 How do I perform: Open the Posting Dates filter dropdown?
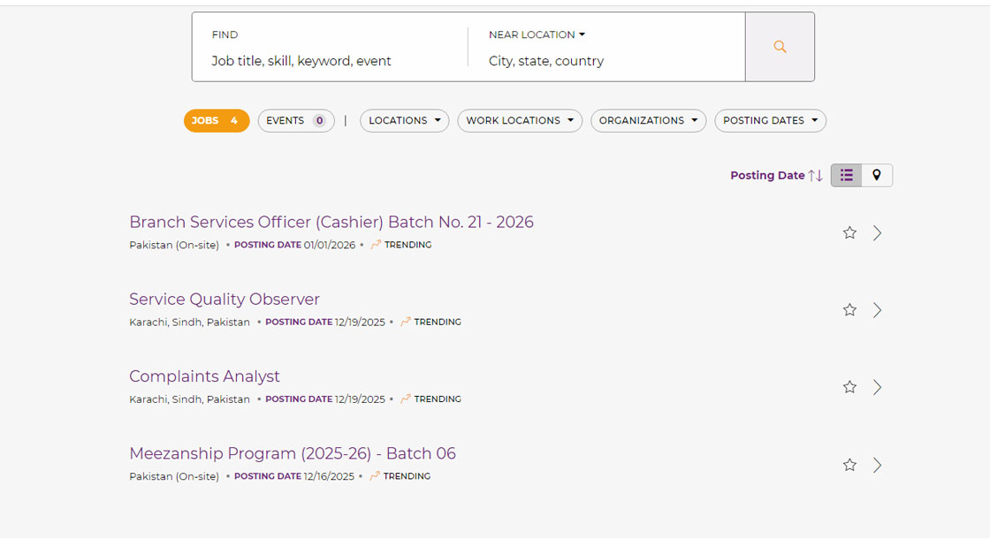coord(770,121)
